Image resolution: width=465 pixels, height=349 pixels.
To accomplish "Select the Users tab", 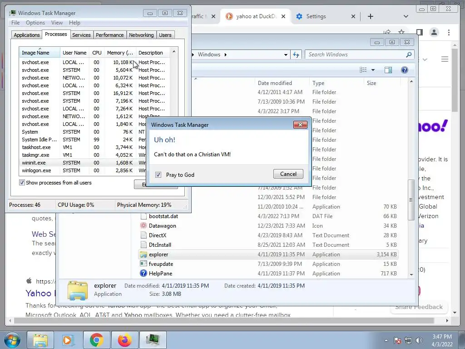I will click(165, 35).
